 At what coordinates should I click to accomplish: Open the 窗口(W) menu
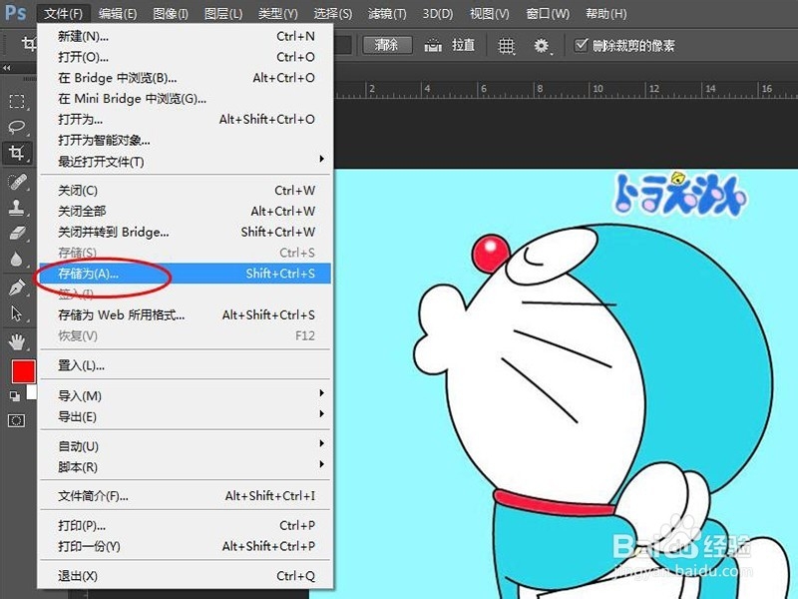[x=548, y=14]
